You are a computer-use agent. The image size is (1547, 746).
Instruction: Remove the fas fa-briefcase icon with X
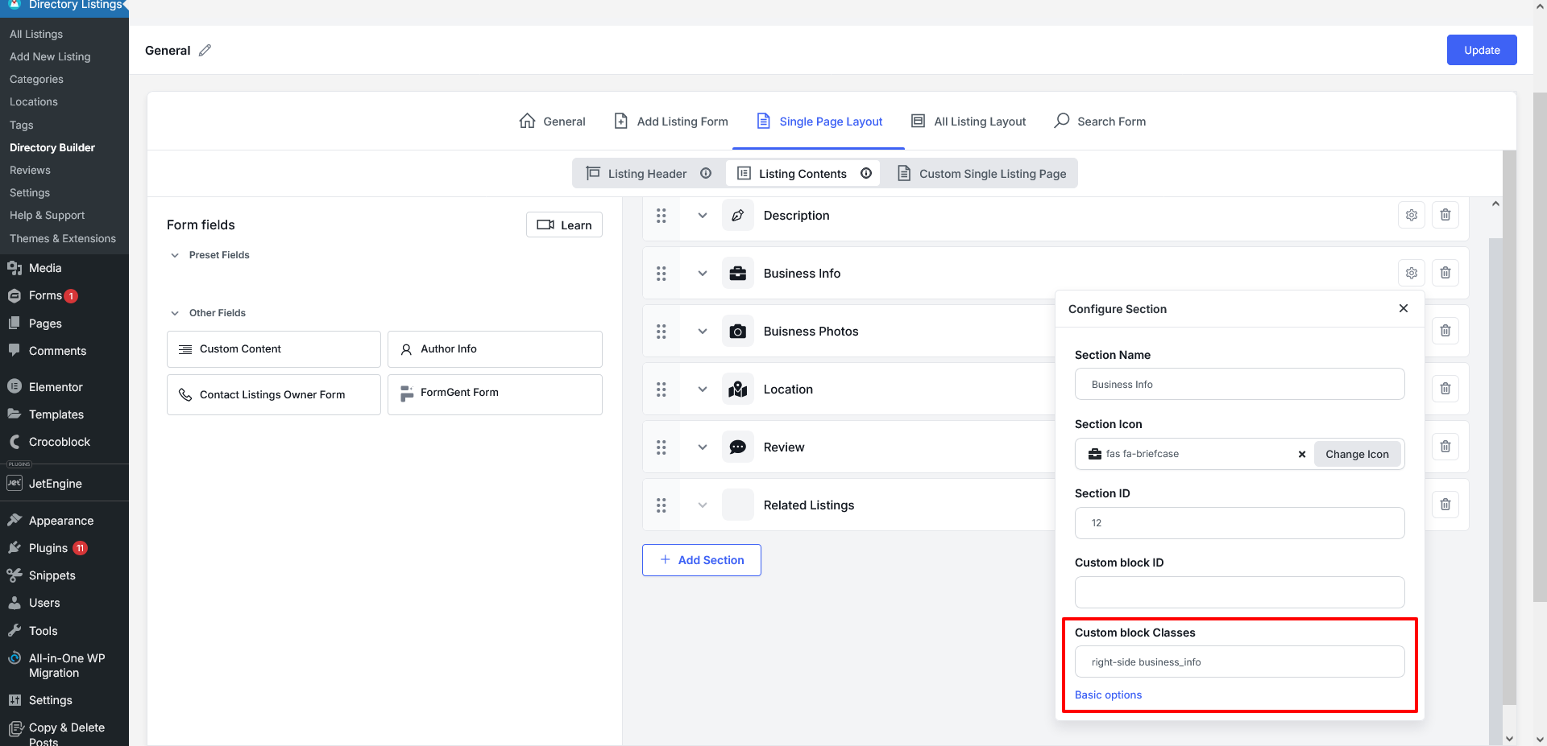tap(1301, 455)
